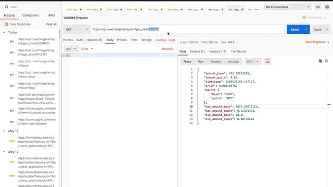The height and width of the screenshot is (187, 333).
Task: Click the Untitled Request title
Action: pos(75,18)
